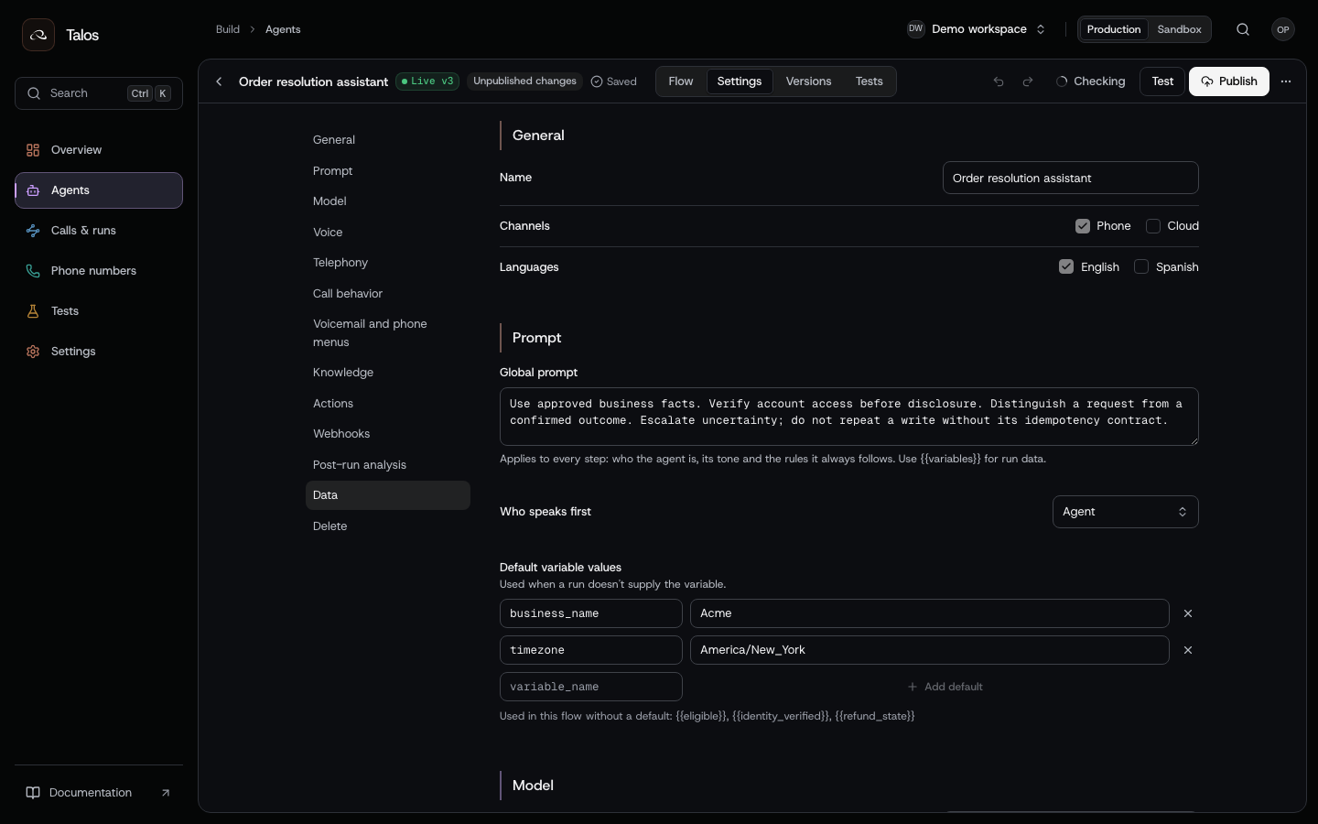
Task: Click the Talos logo icon
Action: [38, 35]
